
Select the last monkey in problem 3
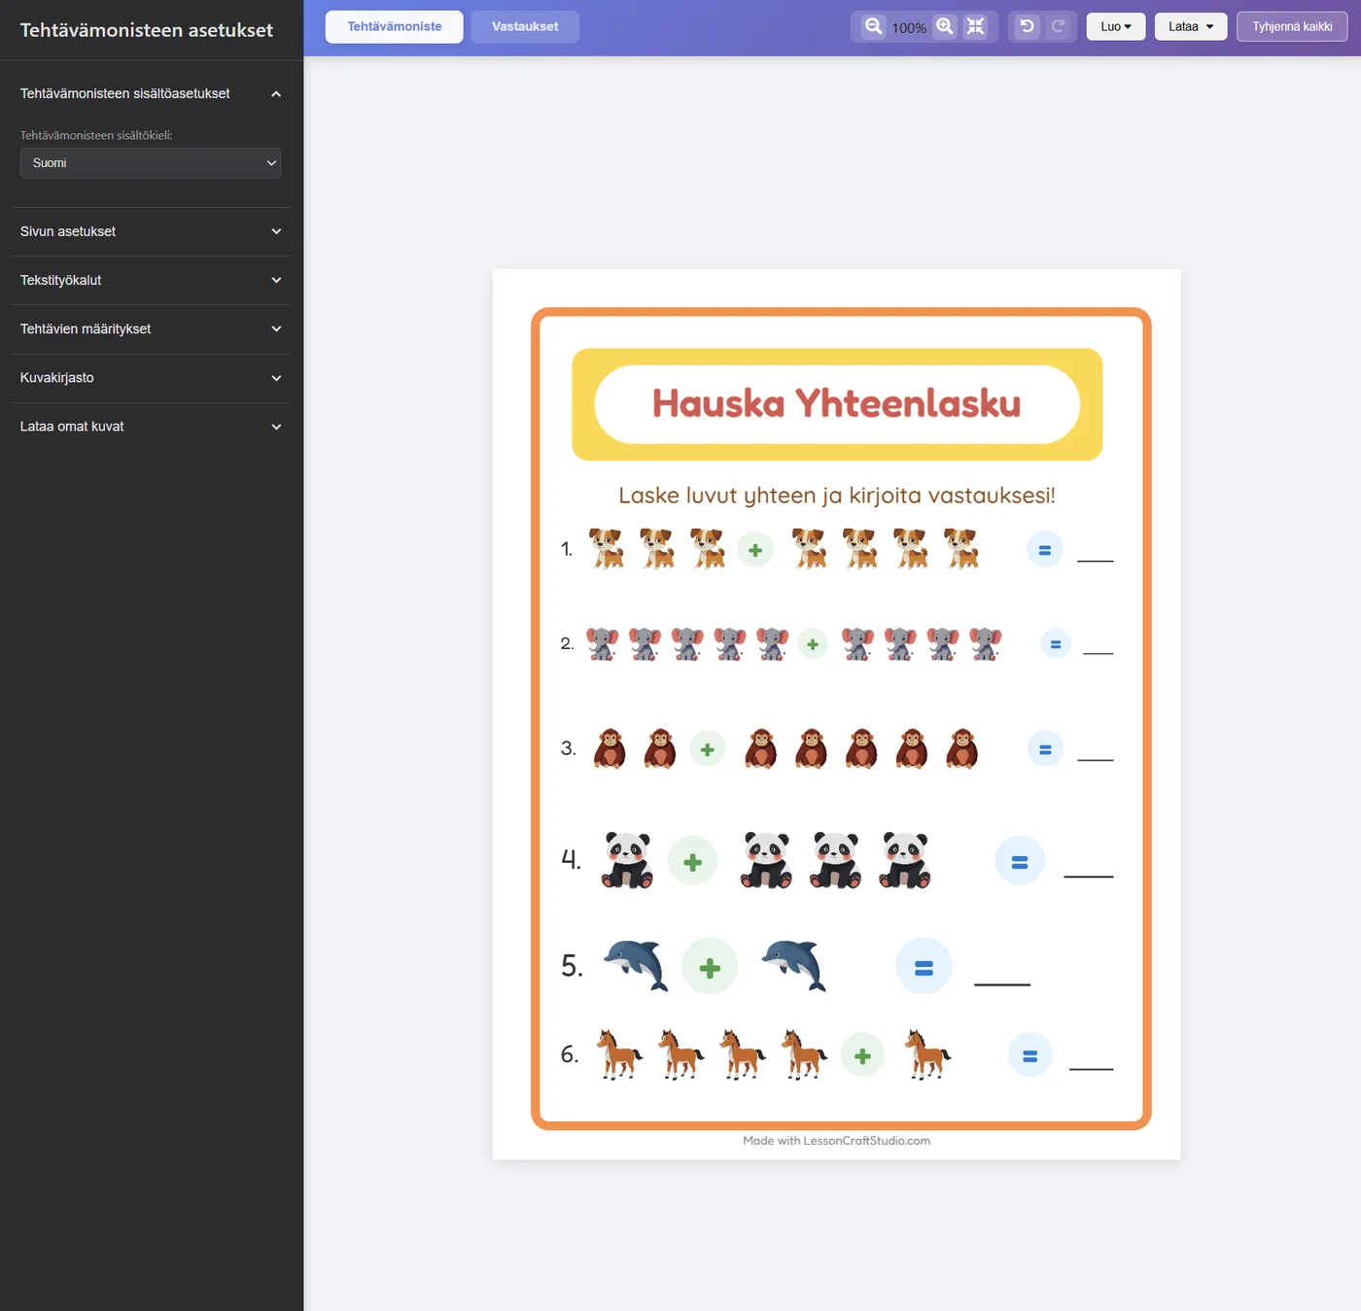pyautogui.click(x=961, y=748)
